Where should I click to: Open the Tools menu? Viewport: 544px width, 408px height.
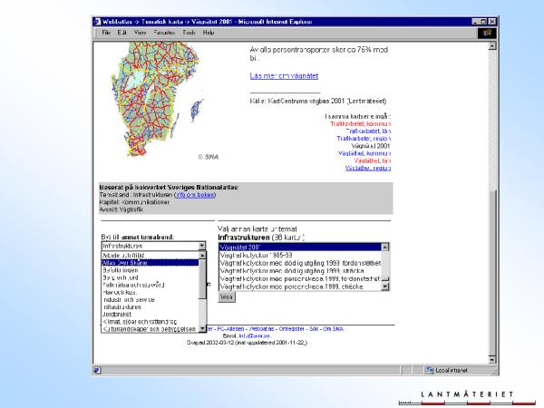coord(188,33)
